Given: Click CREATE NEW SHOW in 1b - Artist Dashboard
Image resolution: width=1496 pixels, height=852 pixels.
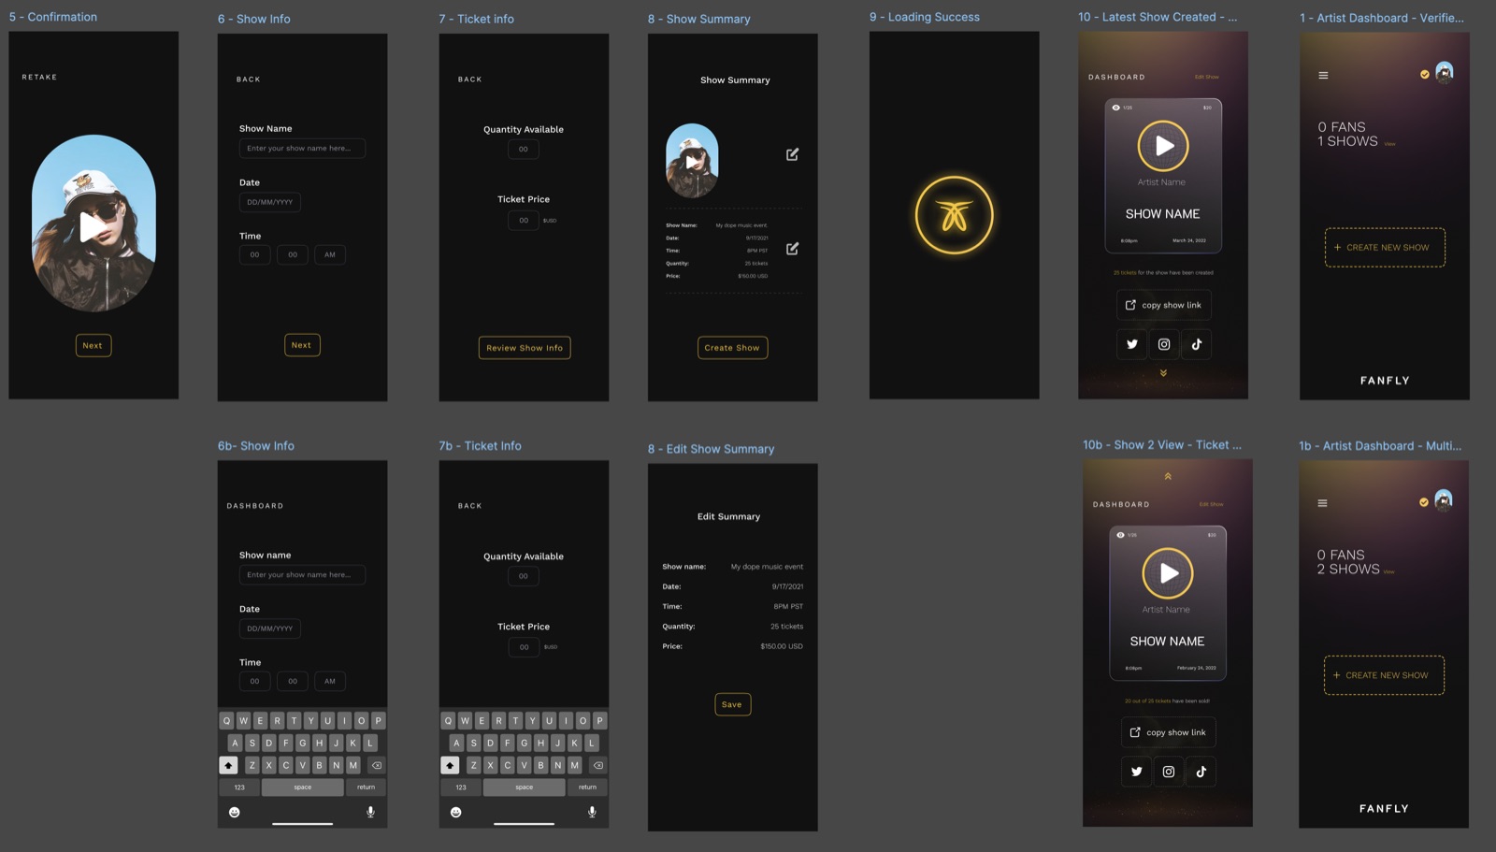Looking at the screenshot, I should (1384, 675).
